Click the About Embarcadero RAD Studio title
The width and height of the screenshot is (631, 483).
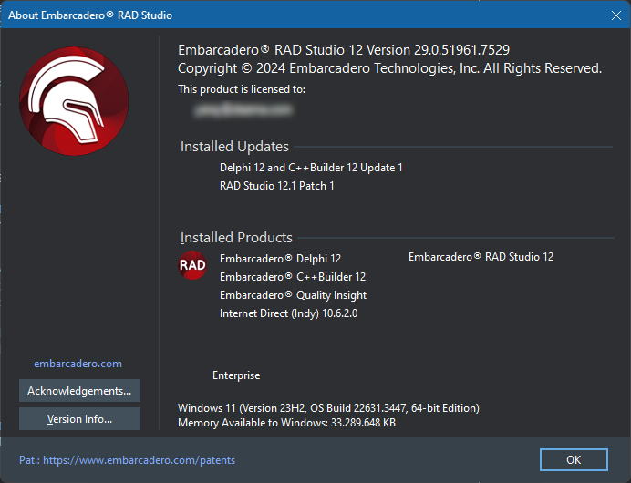90,15
